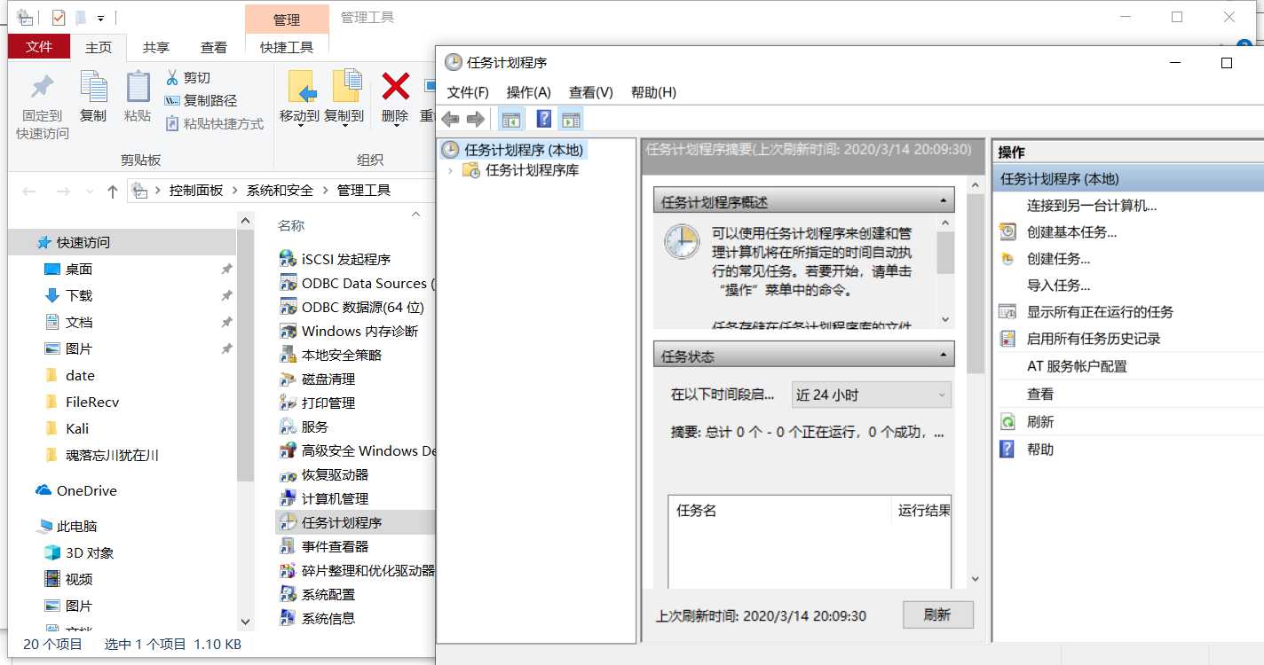Switch to the 共享 ribbon tab in Explorer
The width and height of the screenshot is (1264, 665).
[x=156, y=48]
